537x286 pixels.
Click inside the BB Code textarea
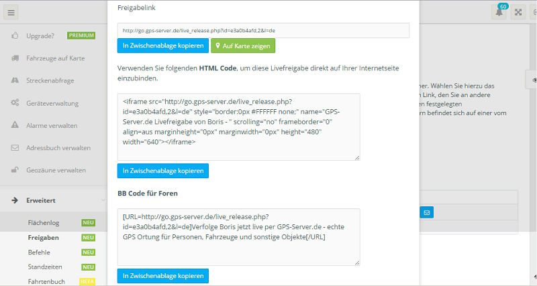click(x=239, y=237)
